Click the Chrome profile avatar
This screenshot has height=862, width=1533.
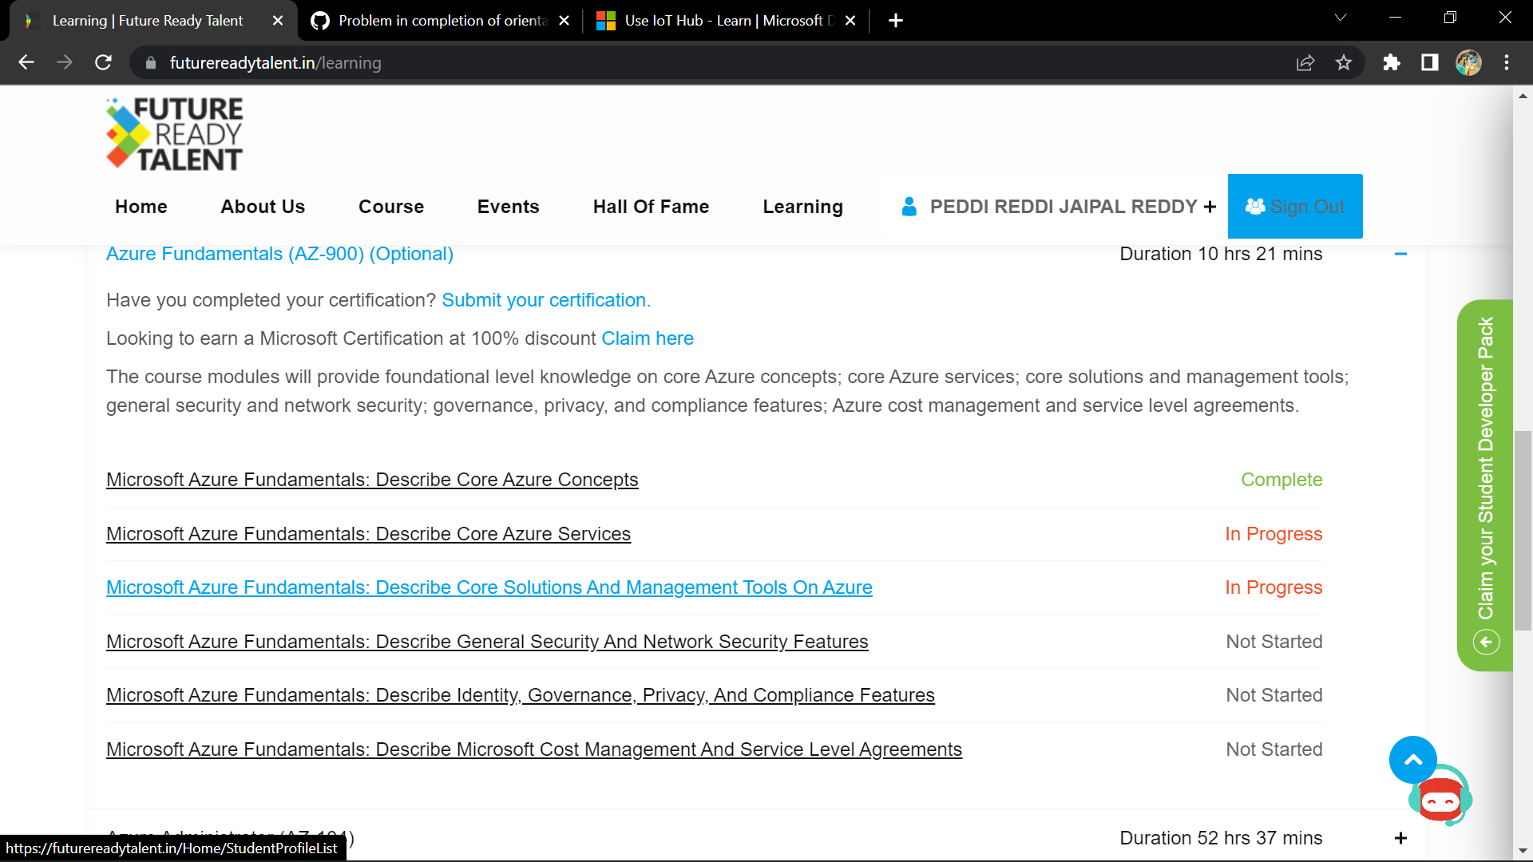(1468, 63)
